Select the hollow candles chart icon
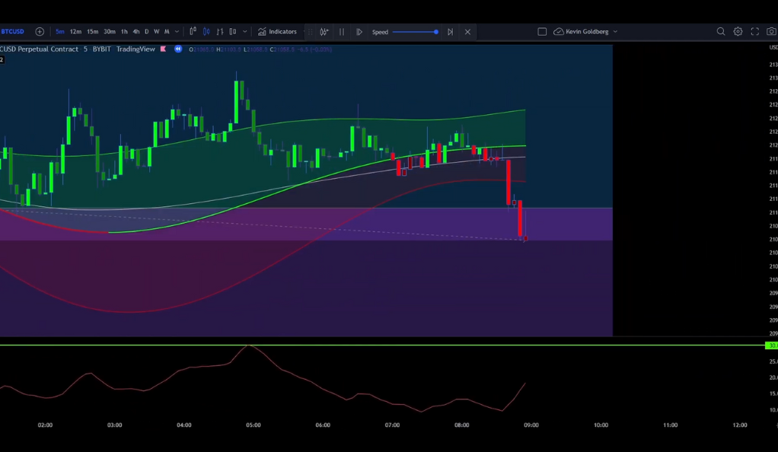The height and width of the screenshot is (452, 778). click(x=233, y=32)
